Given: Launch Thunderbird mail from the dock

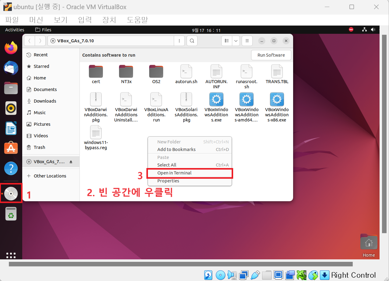Looking at the screenshot, I should [x=11, y=68].
